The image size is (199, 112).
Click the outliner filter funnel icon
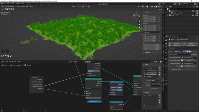(x=193, y=7)
